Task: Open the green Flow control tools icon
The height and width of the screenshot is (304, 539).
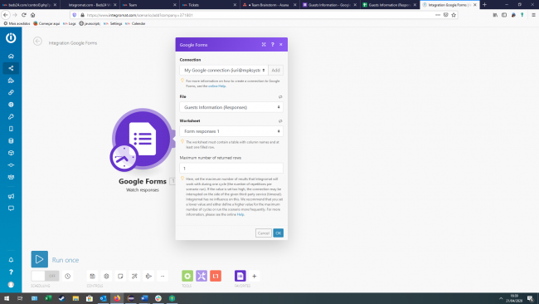Action: [187, 276]
